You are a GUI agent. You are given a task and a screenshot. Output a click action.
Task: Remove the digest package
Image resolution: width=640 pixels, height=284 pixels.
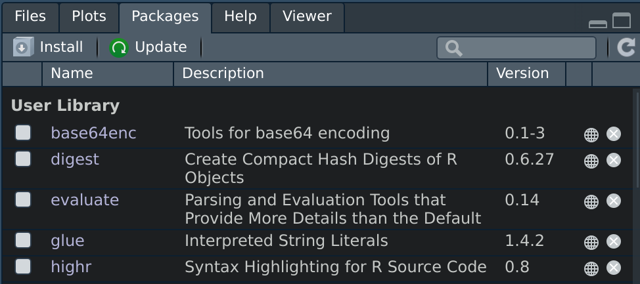click(x=614, y=161)
